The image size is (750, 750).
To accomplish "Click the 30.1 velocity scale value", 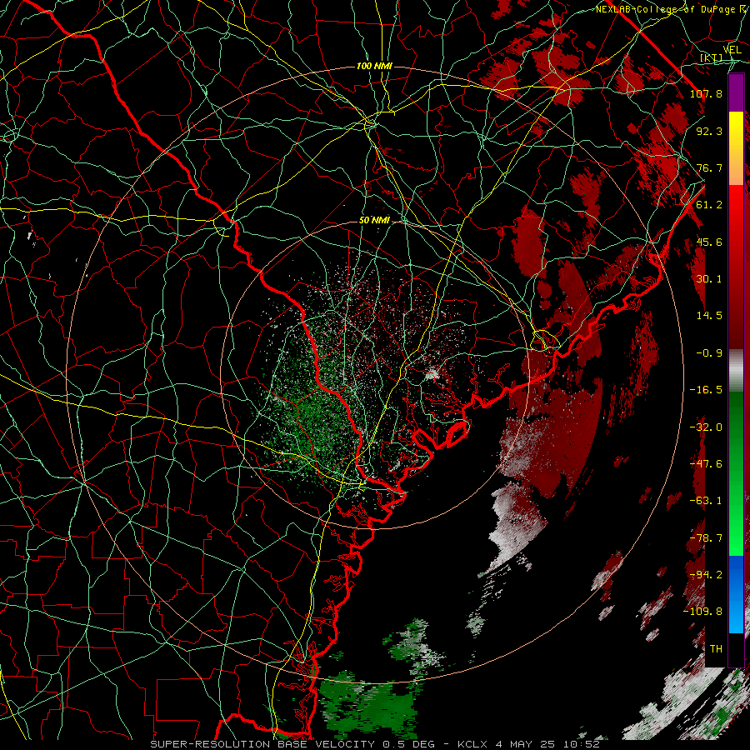I will tap(709, 279).
